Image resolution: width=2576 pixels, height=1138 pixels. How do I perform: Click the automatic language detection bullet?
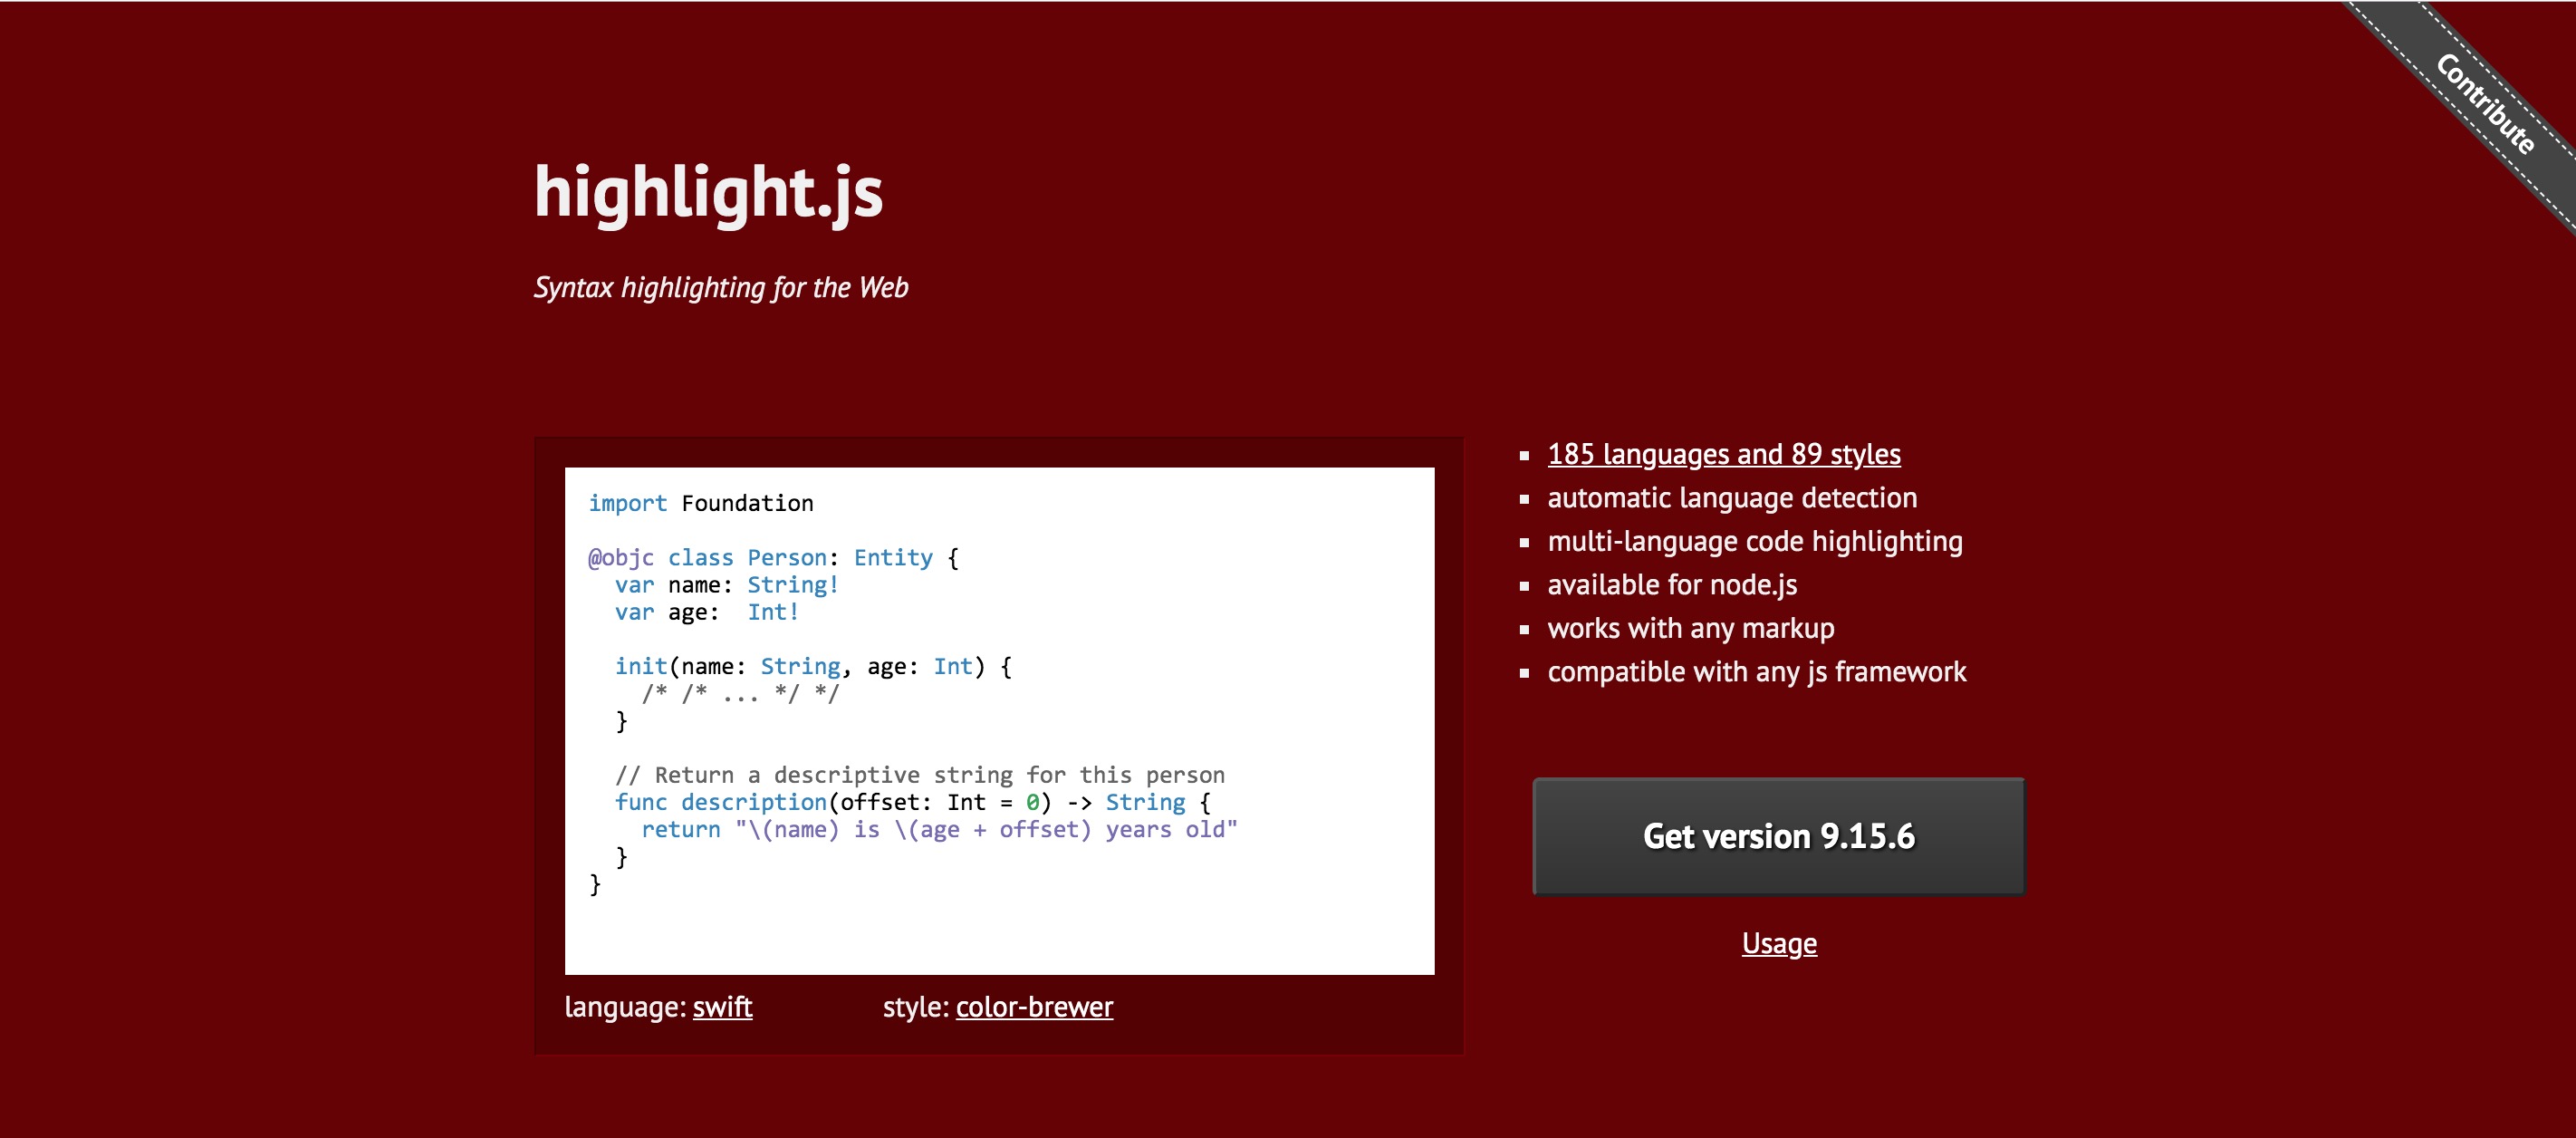coord(1731,498)
